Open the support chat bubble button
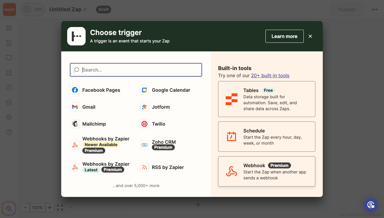The image size is (384, 218). 371,205
